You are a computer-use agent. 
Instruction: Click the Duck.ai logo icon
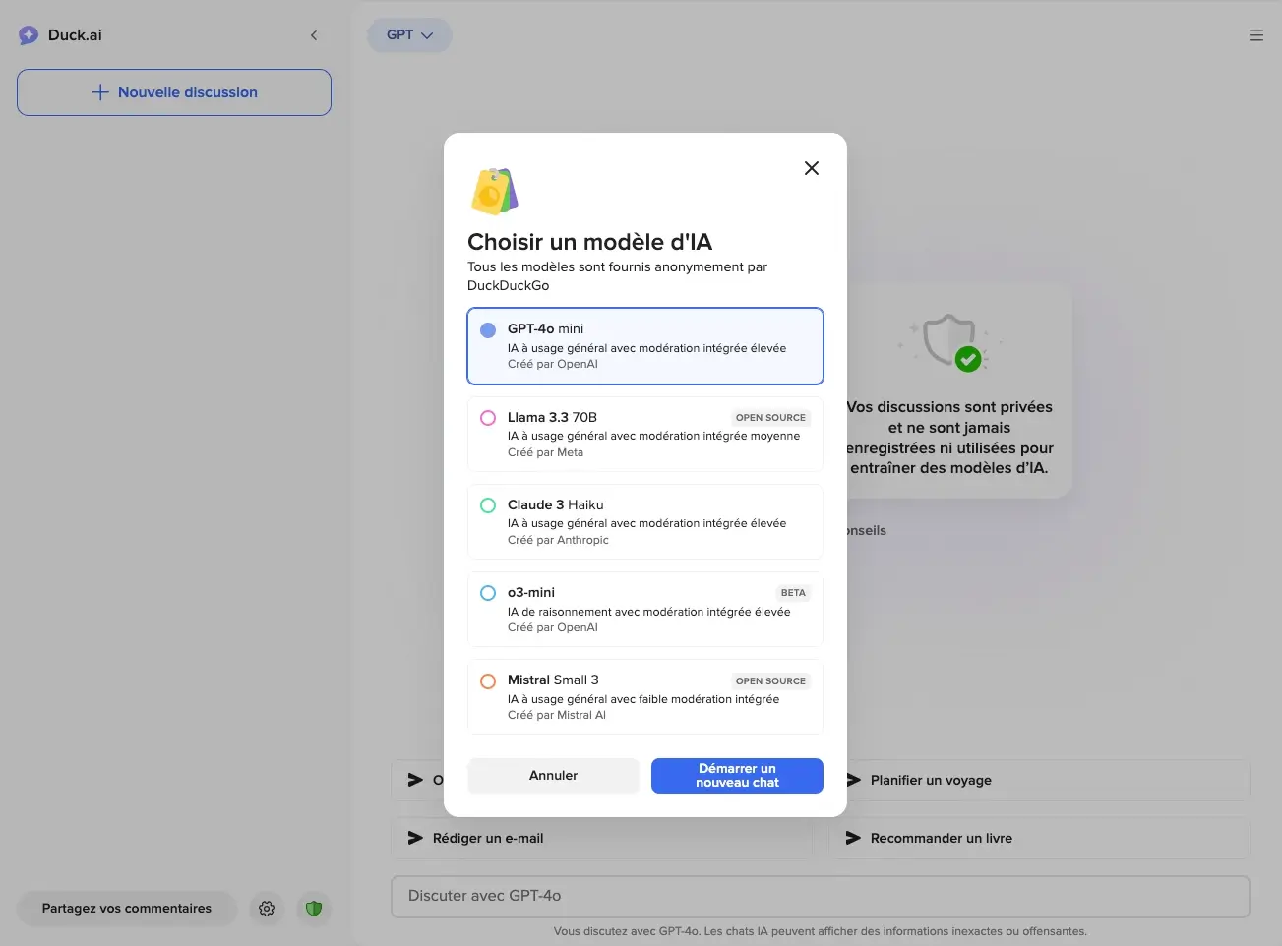[x=29, y=35]
